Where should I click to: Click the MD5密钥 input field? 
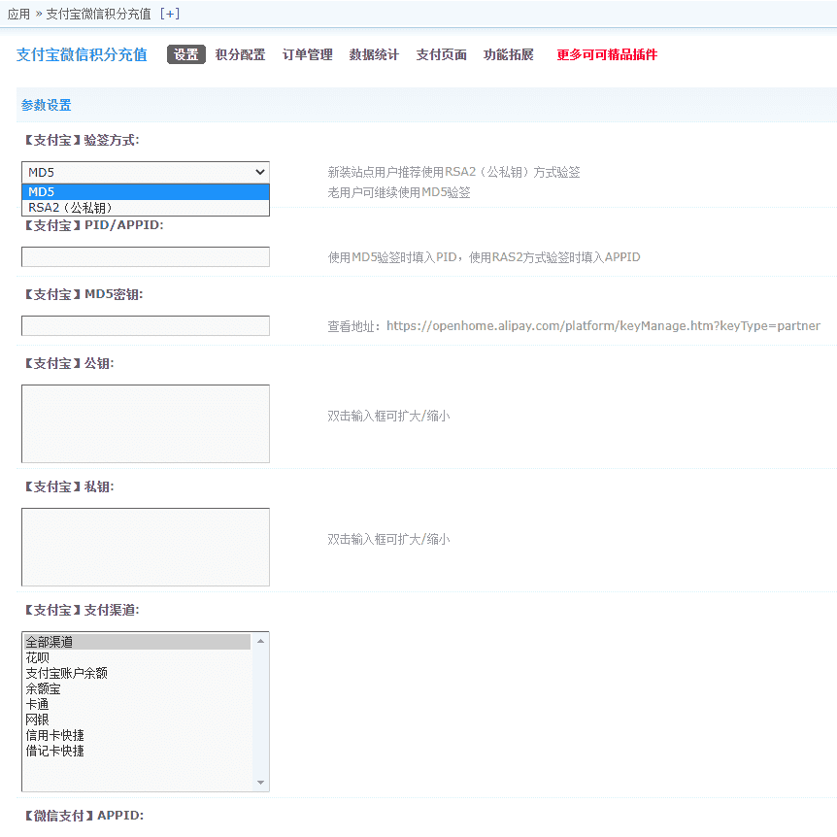pos(146,325)
